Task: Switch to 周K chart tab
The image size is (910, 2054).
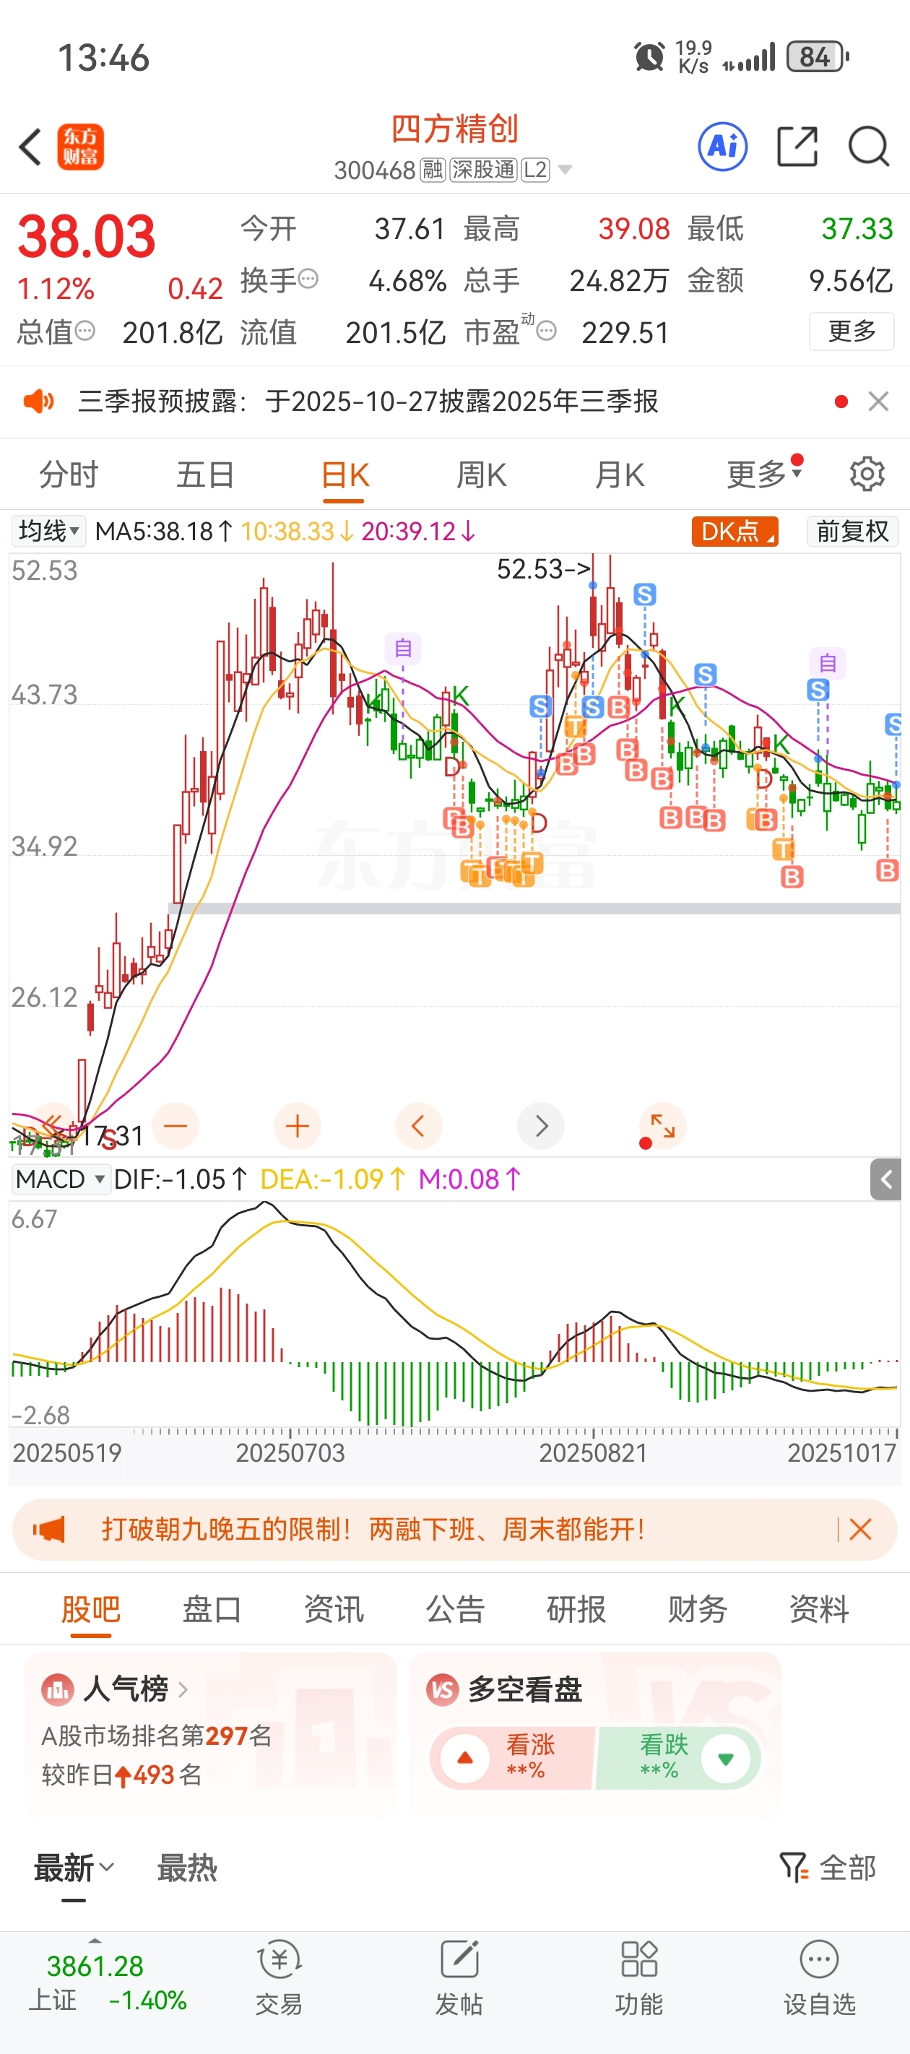Action: (481, 474)
